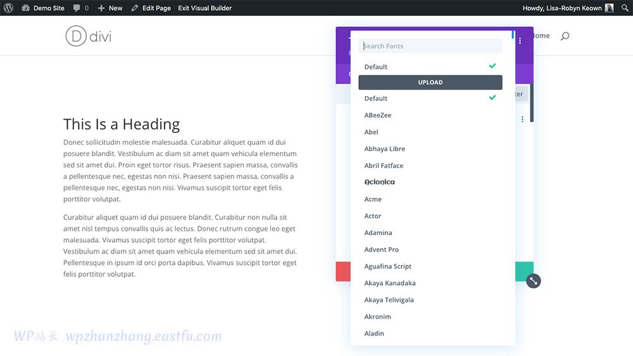Choose the Actor font
Viewport: 633px width, 356px height.
pos(430,216)
